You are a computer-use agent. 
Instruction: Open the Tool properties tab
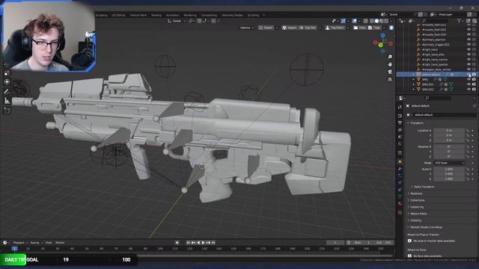(x=400, y=108)
